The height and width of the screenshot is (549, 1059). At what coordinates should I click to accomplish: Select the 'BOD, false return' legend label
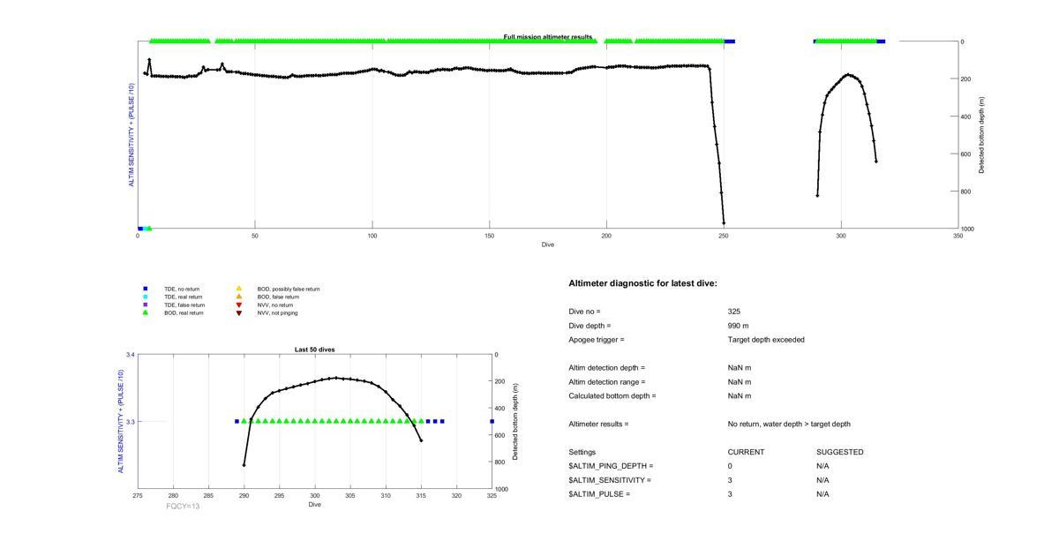click(278, 297)
